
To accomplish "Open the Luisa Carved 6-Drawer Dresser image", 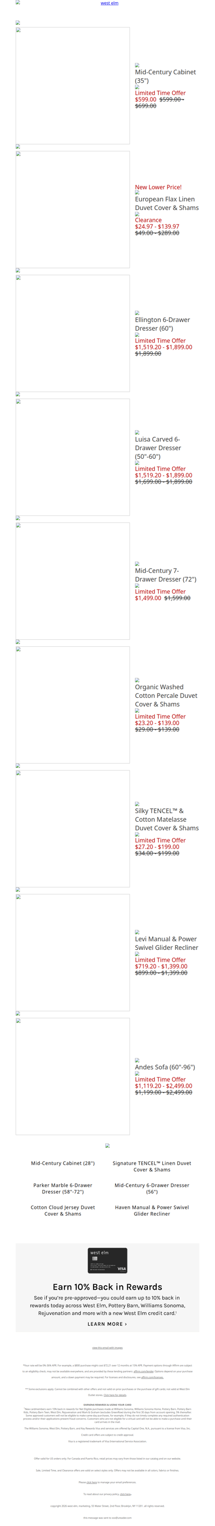I will pos(73,457).
